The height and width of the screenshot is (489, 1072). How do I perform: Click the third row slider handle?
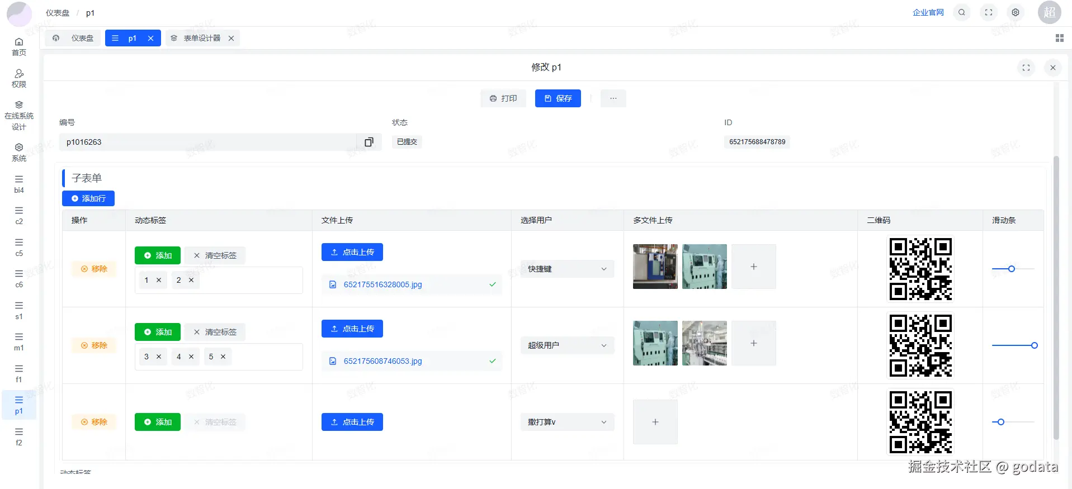click(1001, 422)
